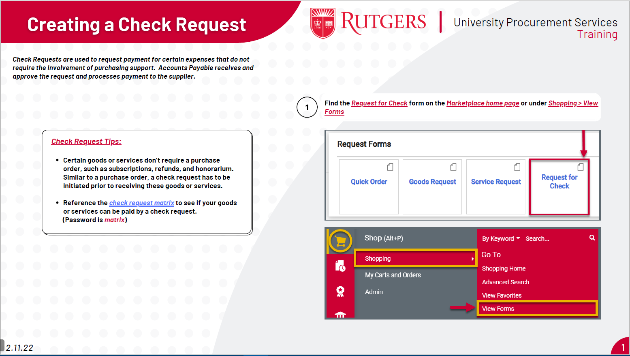Click the orders clock document sidebar icon

click(x=340, y=266)
